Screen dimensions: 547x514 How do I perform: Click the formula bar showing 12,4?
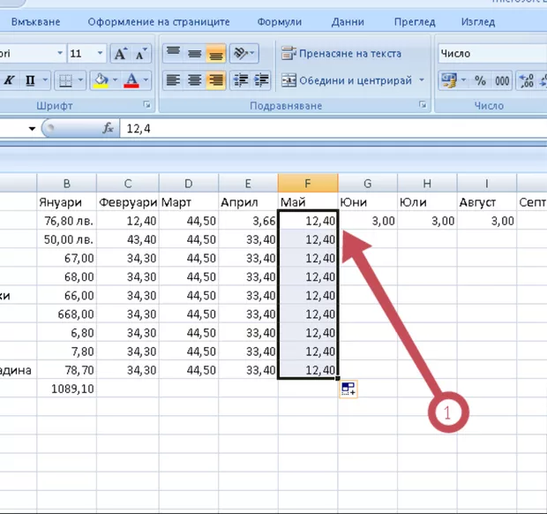[333, 129]
